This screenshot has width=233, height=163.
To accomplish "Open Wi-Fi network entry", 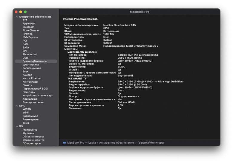I will coord(26,112).
